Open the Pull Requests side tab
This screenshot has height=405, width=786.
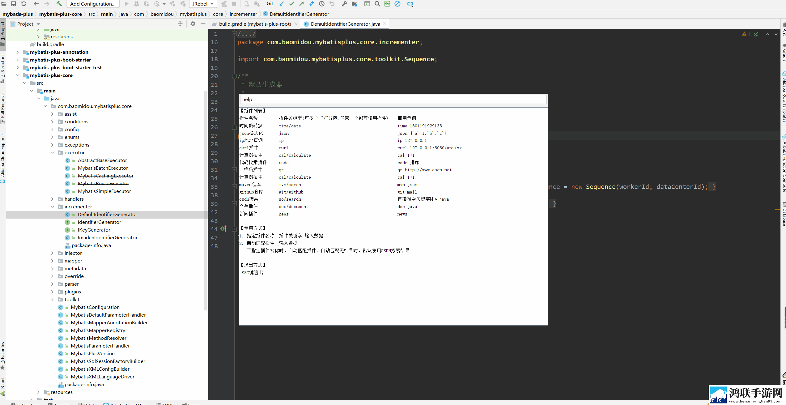point(3,108)
